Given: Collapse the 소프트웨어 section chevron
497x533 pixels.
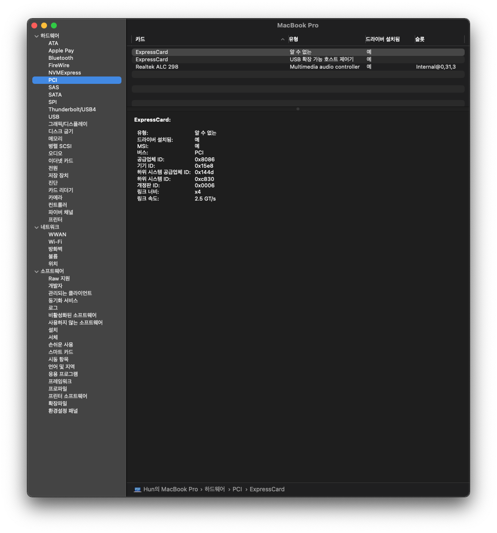Looking at the screenshot, I should (36, 272).
